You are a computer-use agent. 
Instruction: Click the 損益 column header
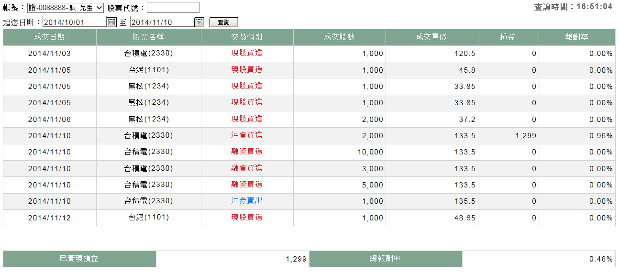click(x=508, y=37)
